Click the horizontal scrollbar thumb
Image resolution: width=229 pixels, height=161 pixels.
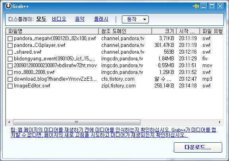[77, 122]
